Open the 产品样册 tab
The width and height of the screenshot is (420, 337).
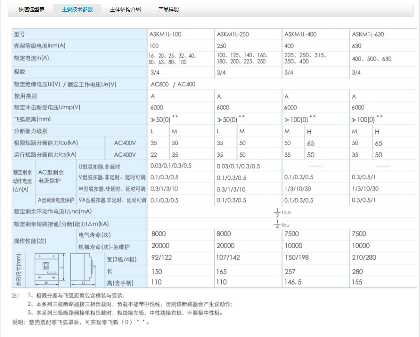pyautogui.click(x=169, y=10)
